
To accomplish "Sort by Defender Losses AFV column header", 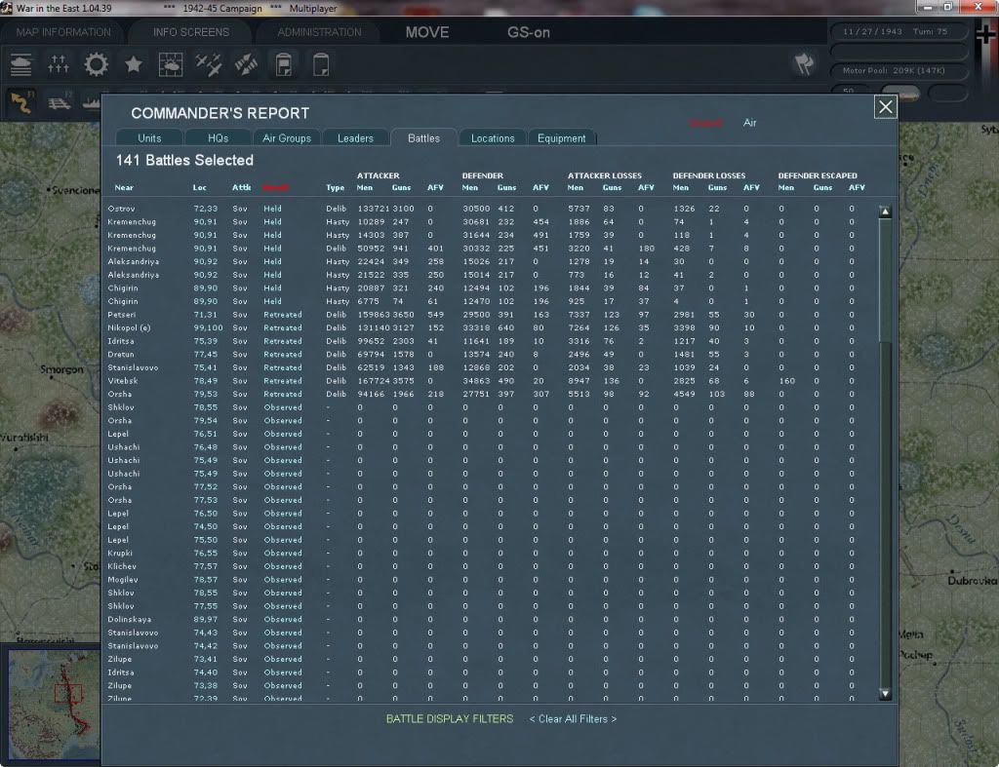I will point(751,188).
